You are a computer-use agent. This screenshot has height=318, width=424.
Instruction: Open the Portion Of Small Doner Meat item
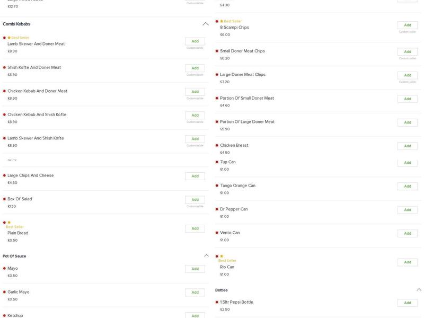point(247,99)
